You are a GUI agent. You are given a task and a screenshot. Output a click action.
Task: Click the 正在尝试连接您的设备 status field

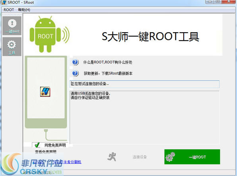tap(144, 84)
